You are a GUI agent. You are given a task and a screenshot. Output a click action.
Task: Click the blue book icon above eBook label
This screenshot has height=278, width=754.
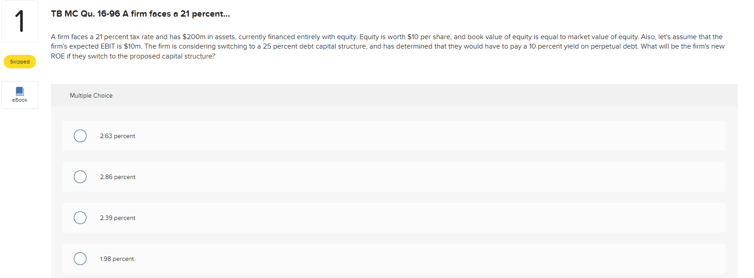[19, 91]
